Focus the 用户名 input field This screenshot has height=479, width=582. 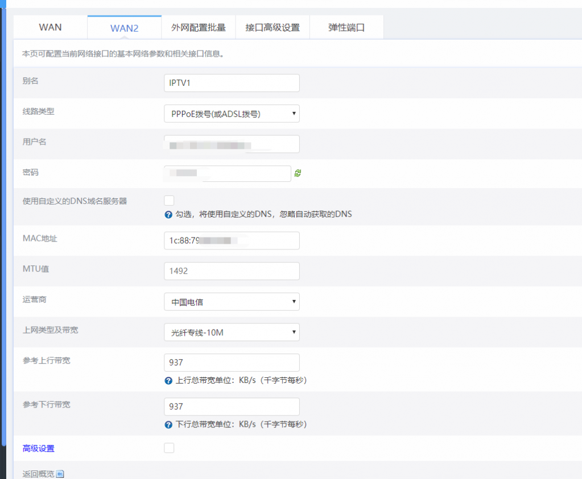(232, 144)
